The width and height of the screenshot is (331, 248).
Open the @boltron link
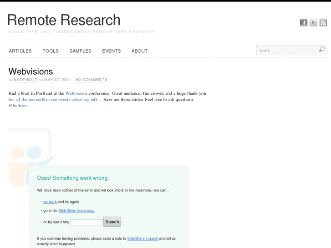tap(18, 106)
